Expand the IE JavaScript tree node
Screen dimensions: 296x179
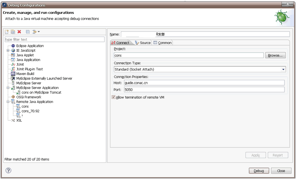(8, 51)
